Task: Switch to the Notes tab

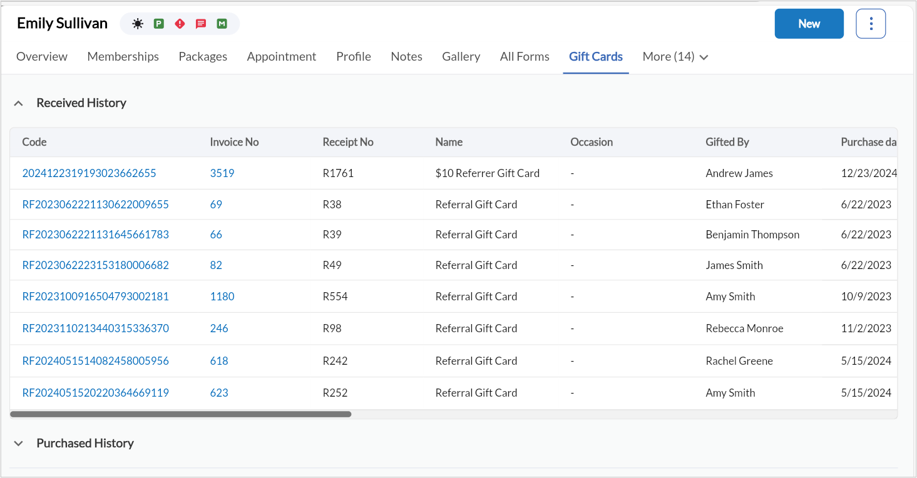Action: coord(407,57)
